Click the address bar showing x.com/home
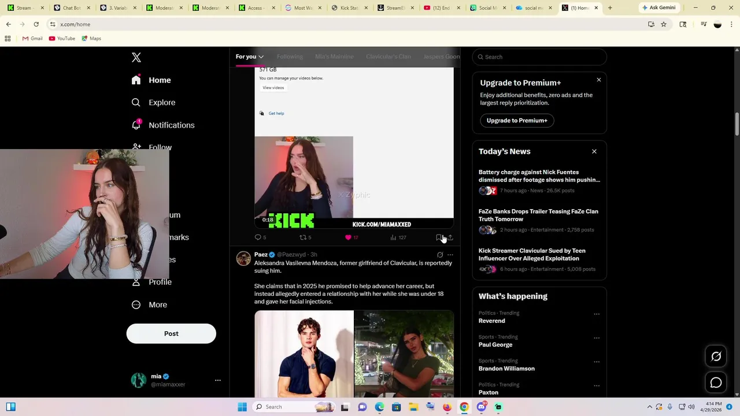This screenshot has height=416, width=740. click(x=347, y=24)
